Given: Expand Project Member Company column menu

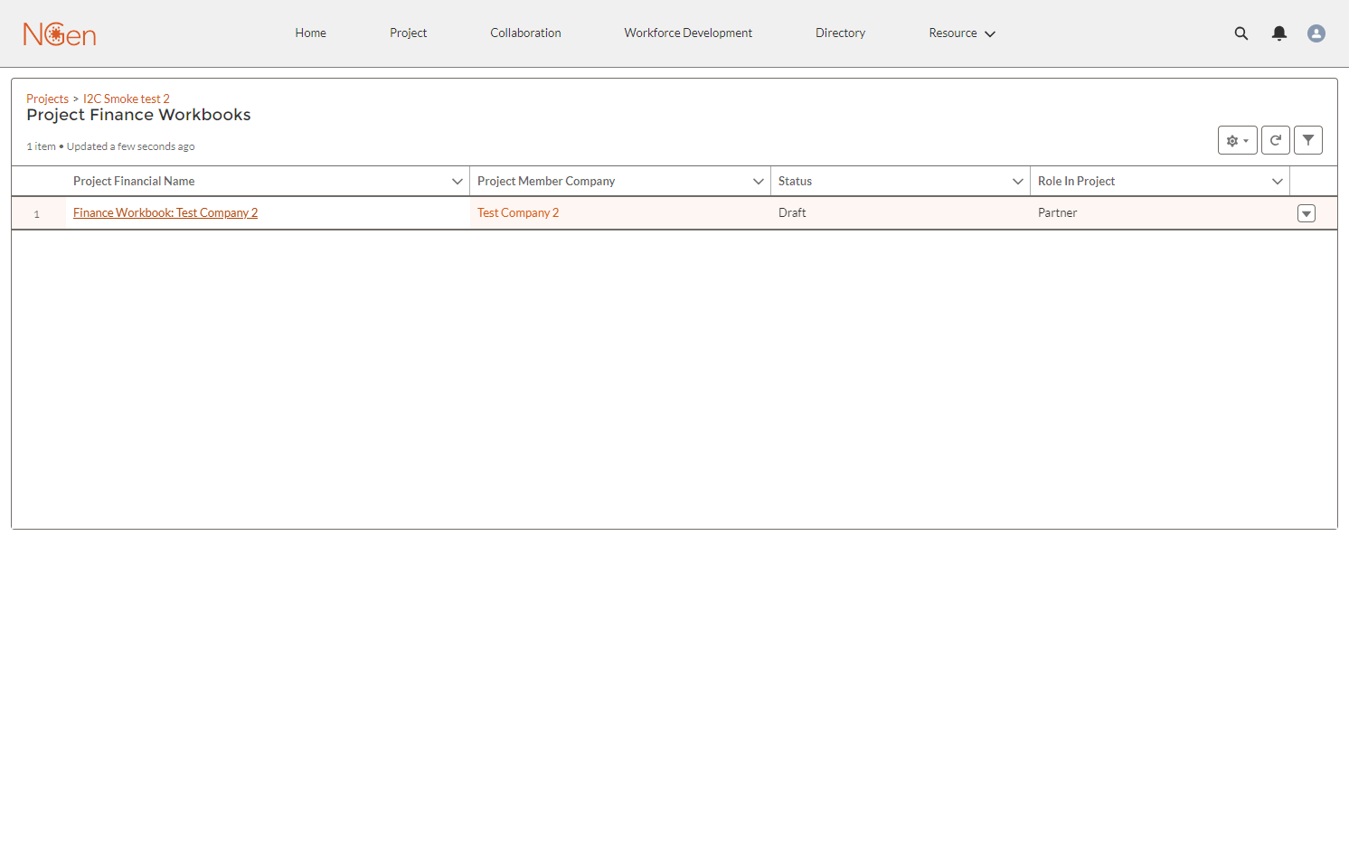Looking at the screenshot, I should pyautogui.click(x=759, y=182).
